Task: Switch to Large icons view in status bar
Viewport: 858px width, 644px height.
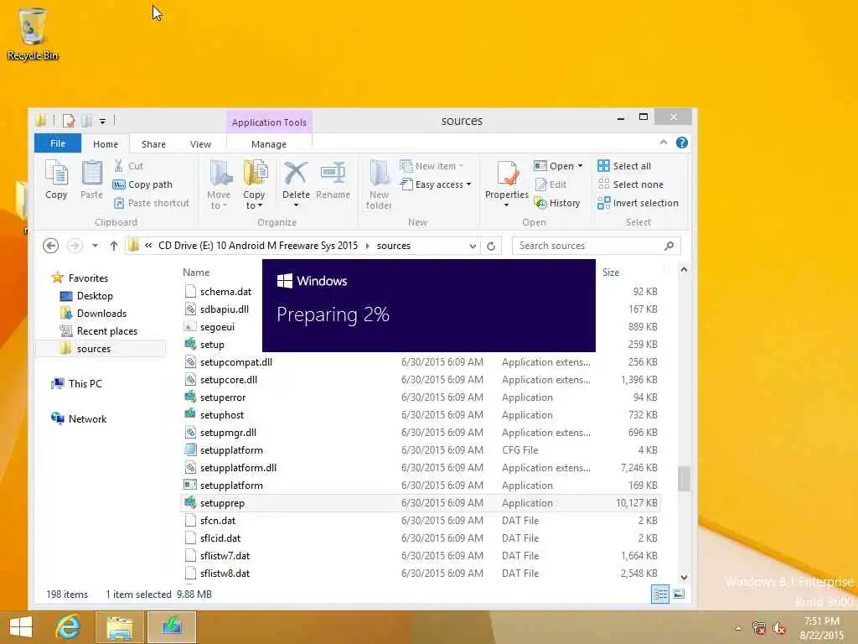Action: [x=679, y=595]
